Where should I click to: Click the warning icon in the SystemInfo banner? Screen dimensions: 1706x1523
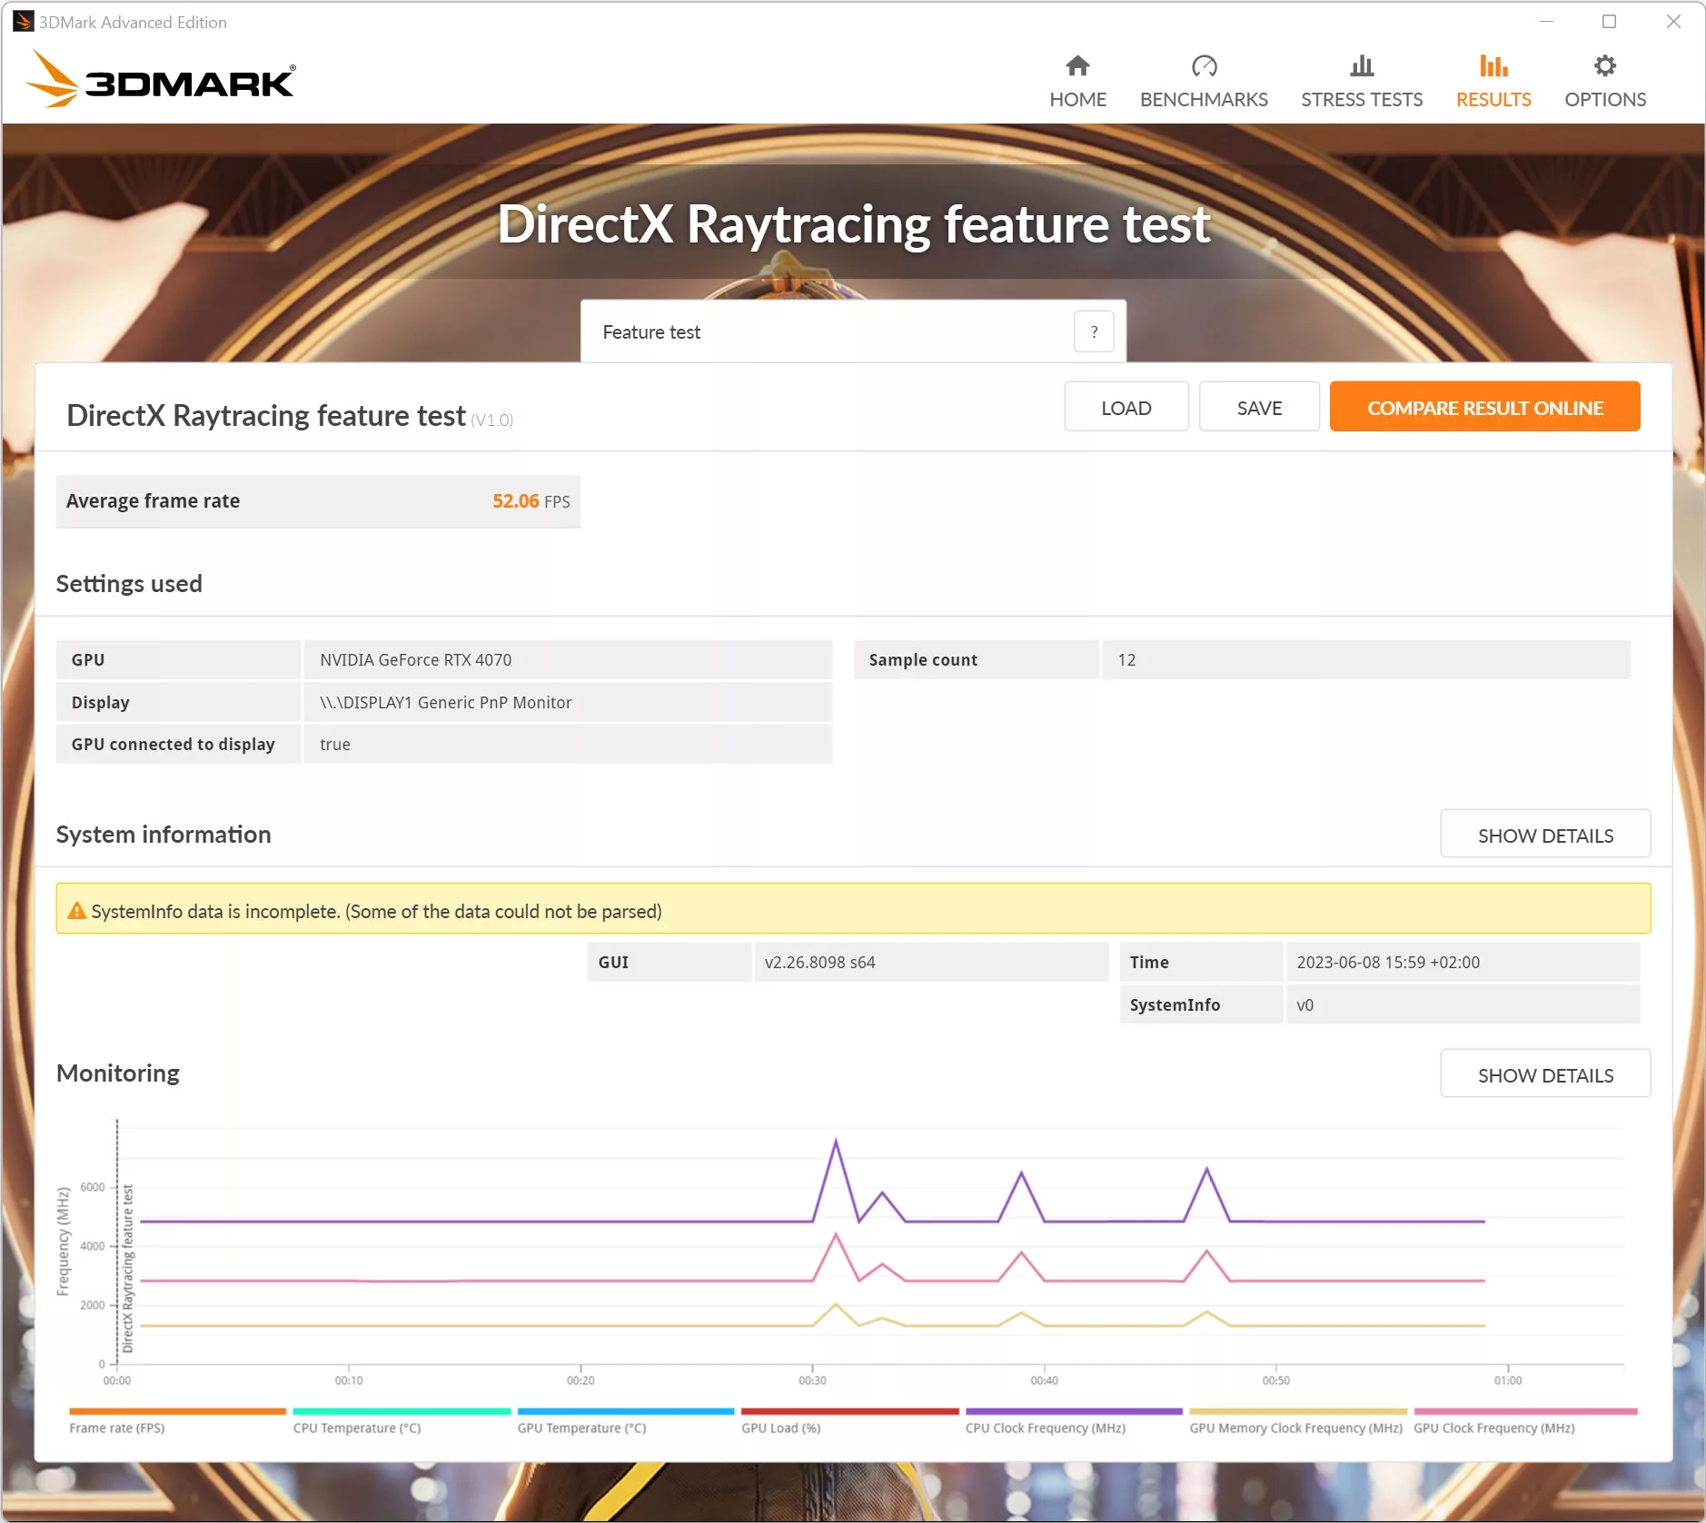[76, 910]
